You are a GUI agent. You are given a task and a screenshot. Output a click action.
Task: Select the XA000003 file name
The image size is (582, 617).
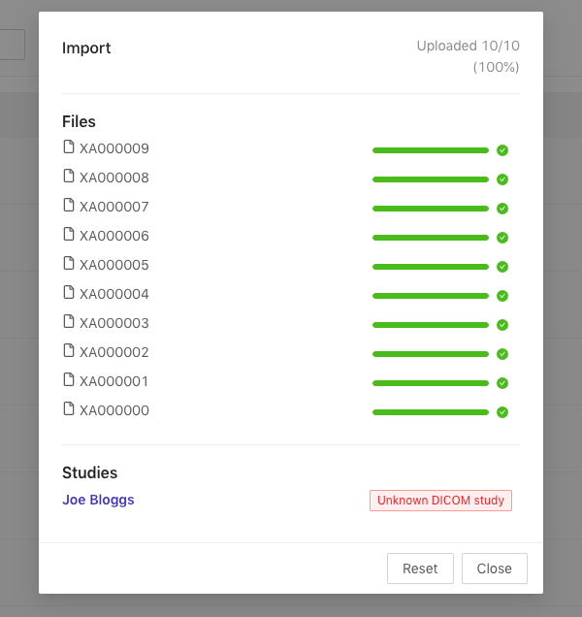pos(114,323)
